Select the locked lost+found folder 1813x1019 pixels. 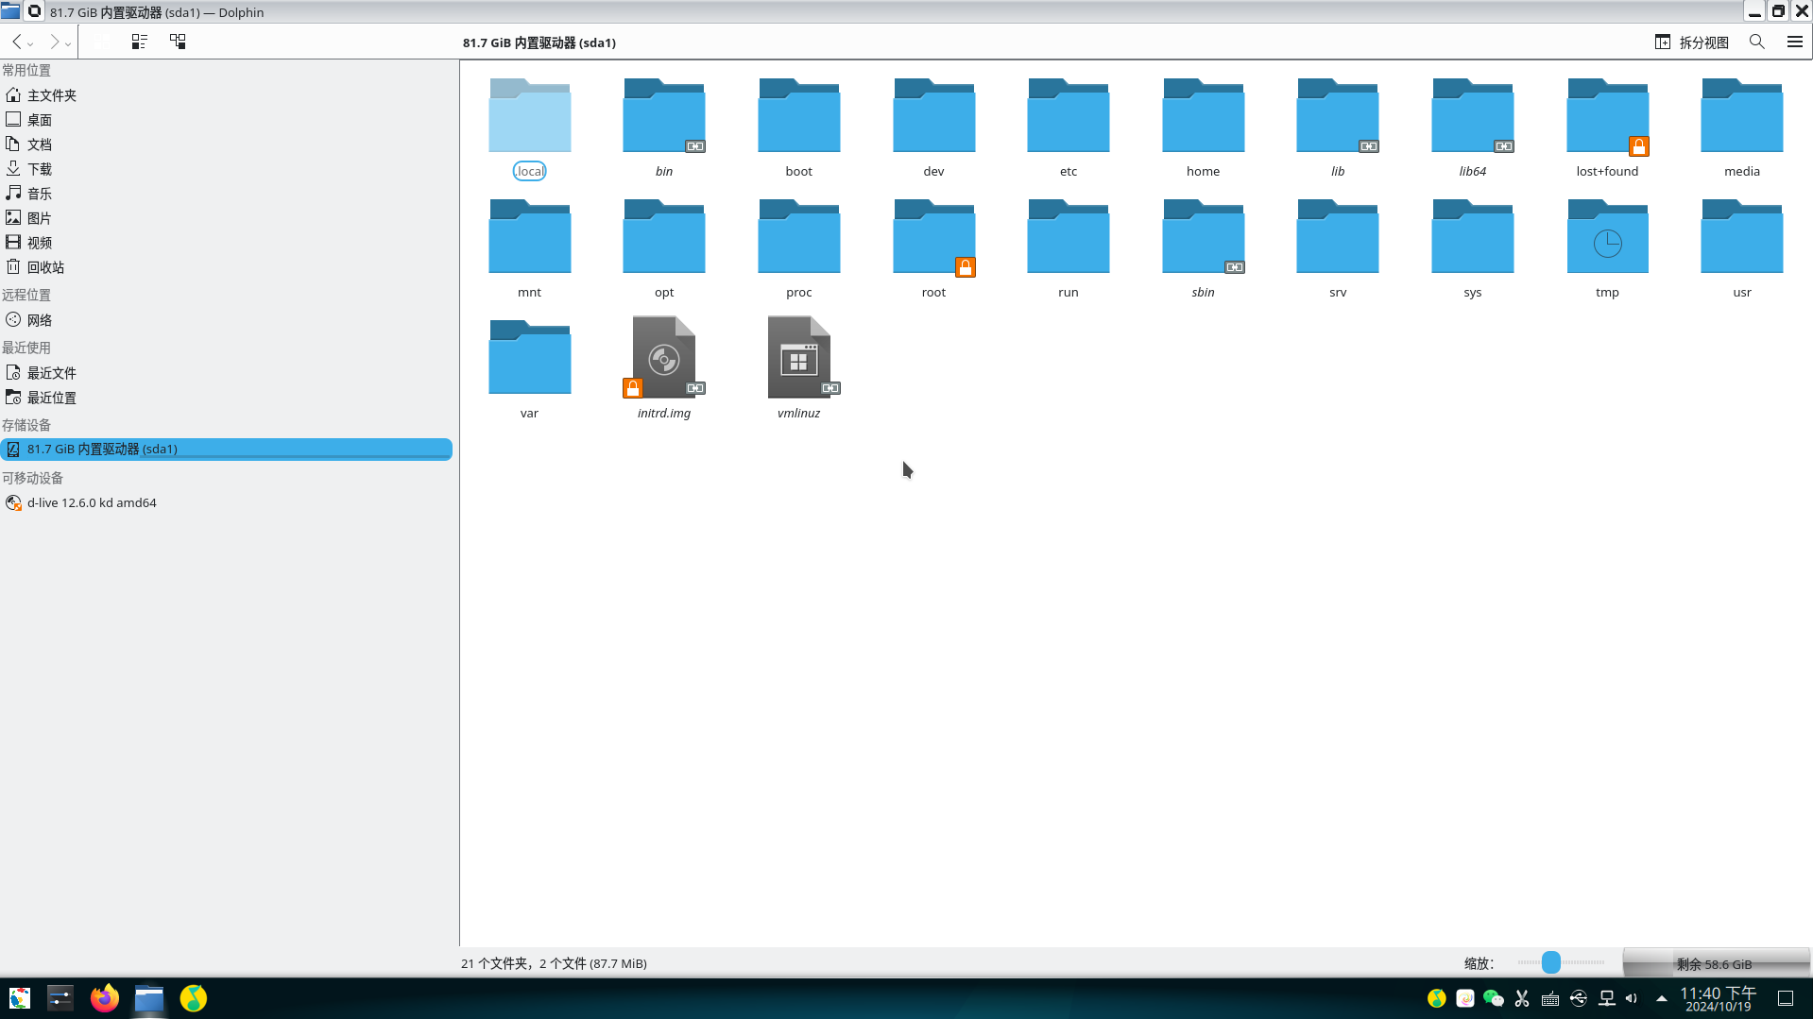(x=1608, y=116)
